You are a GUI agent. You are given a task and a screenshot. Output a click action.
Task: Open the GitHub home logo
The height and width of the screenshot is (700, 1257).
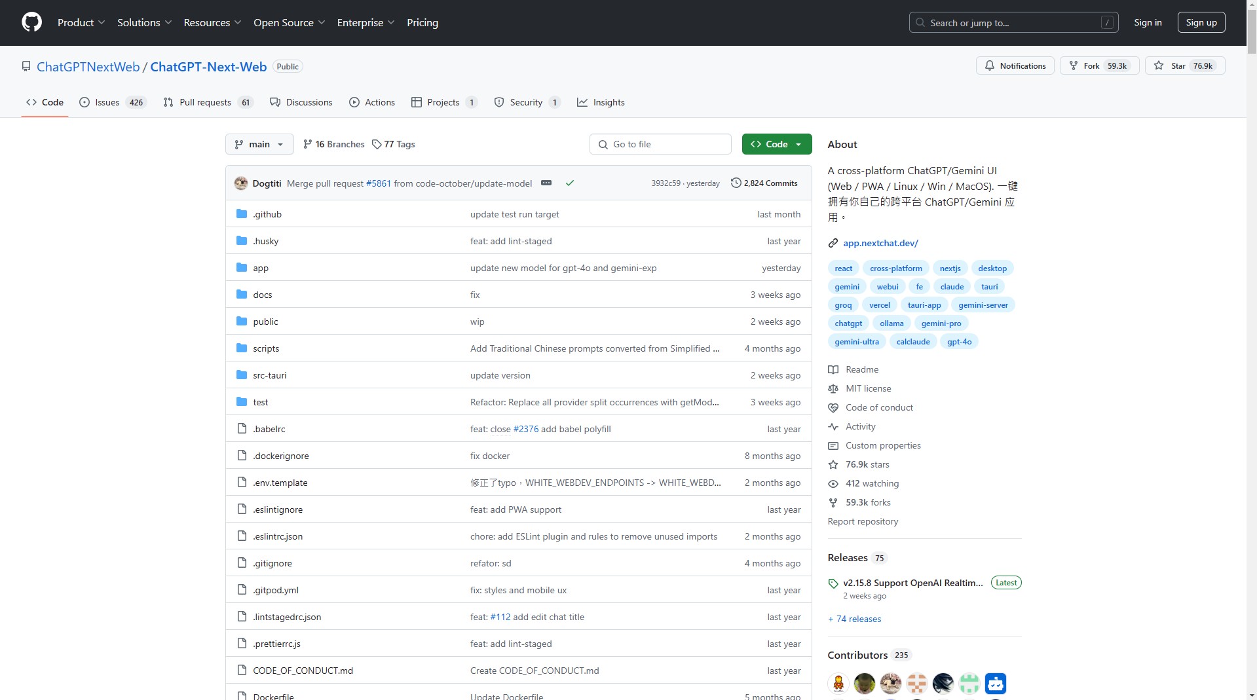(x=31, y=22)
